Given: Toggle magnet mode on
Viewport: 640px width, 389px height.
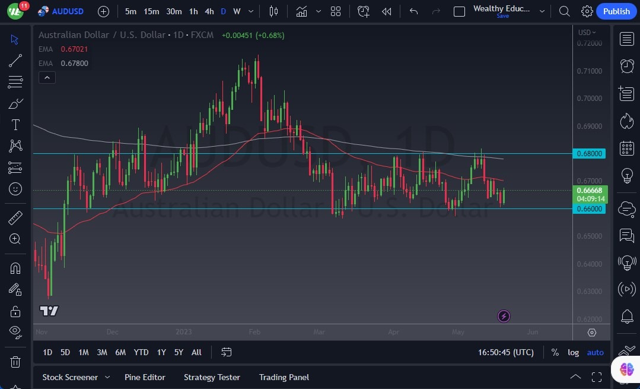Looking at the screenshot, I should (x=15, y=268).
